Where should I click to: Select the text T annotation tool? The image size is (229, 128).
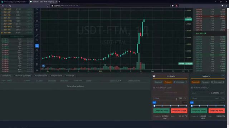pos(37,17)
